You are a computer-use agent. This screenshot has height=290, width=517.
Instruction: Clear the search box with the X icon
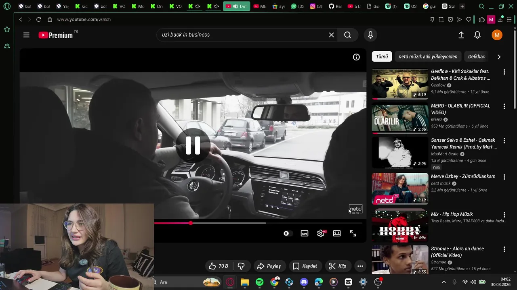[331, 35]
